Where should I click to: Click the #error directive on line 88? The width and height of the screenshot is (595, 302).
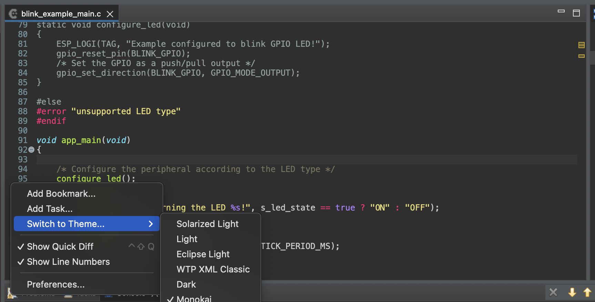[x=51, y=111]
